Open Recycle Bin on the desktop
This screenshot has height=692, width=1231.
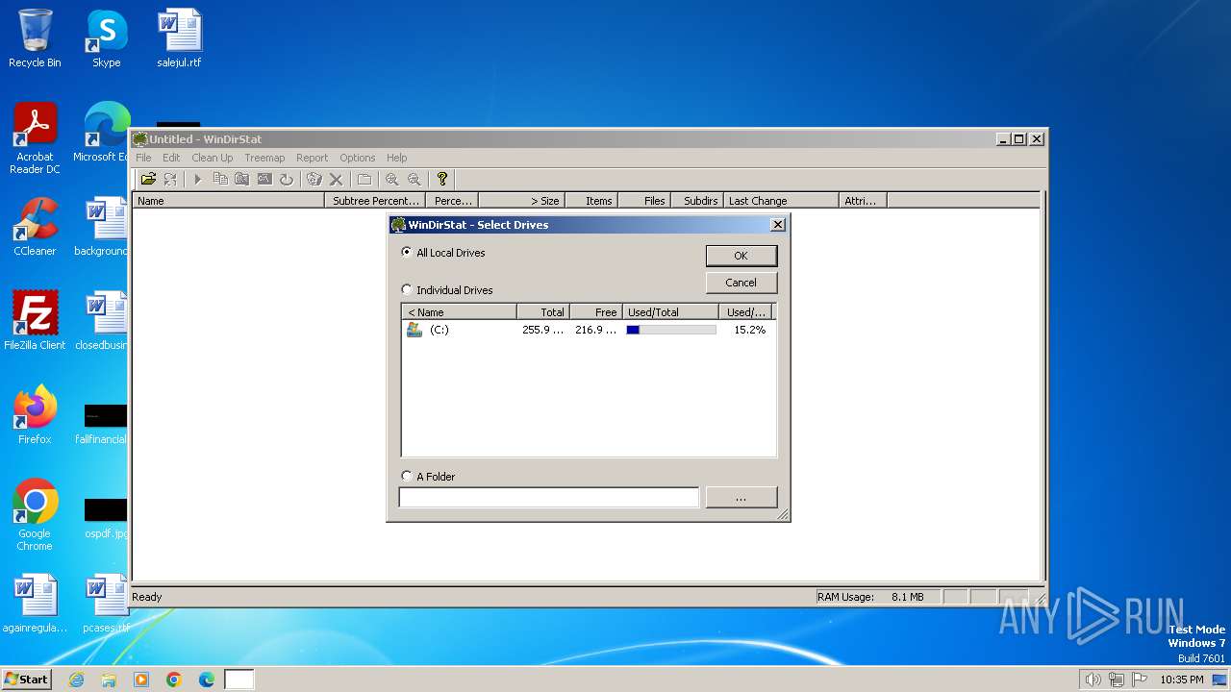[35, 38]
